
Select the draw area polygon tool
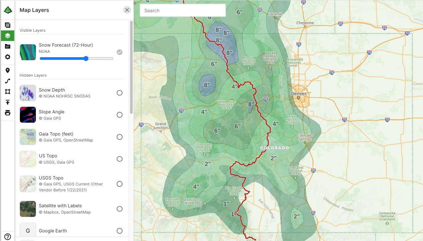click(8, 92)
